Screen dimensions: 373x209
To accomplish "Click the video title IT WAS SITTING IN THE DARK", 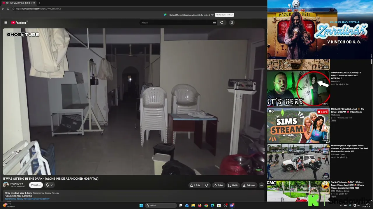I will coord(51,179).
